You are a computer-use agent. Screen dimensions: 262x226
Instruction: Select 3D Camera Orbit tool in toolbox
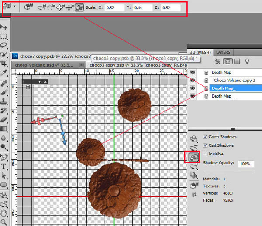pyautogui.click(x=4, y=204)
